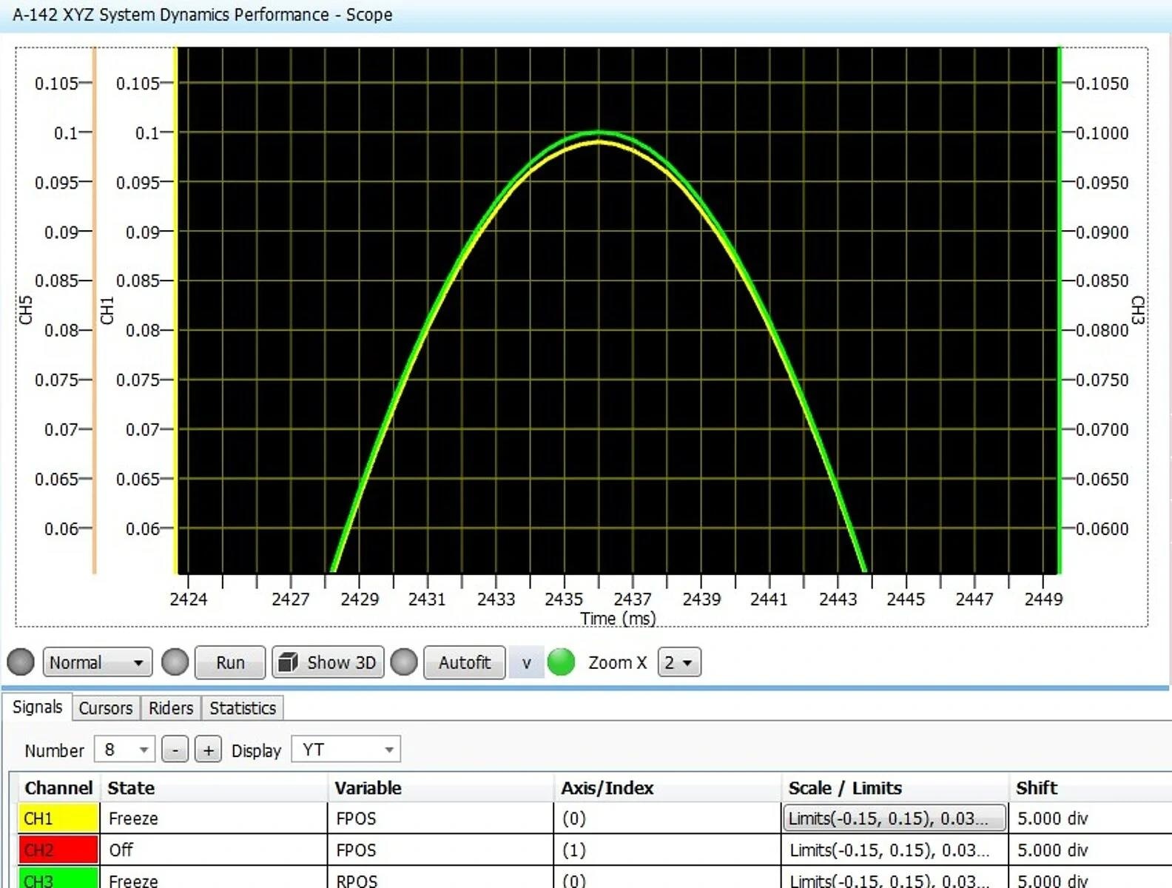Viewport: 1172px width, 888px height.
Task: Click the Scale / Limits column header
Action: coord(895,787)
